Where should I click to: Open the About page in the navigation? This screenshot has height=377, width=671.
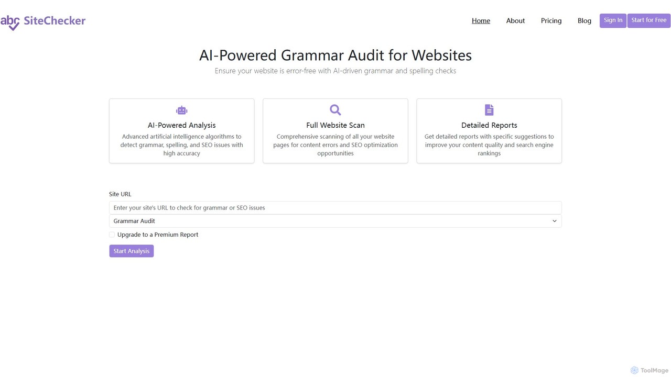[x=515, y=20]
